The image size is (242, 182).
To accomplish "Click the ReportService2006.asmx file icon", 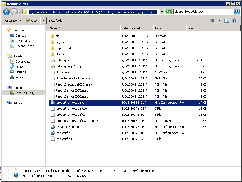I will click(x=53, y=96).
